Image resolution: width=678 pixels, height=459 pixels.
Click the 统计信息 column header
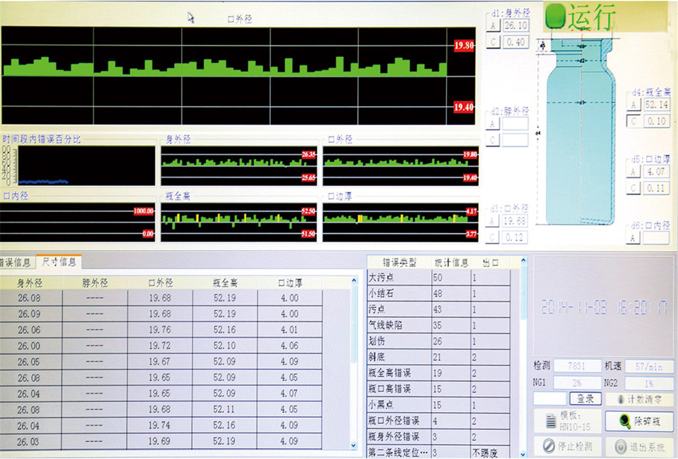pos(451,263)
